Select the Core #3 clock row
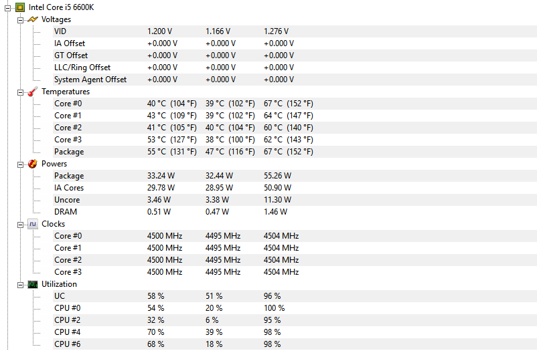The width and height of the screenshot is (537, 363). (295, 272)
